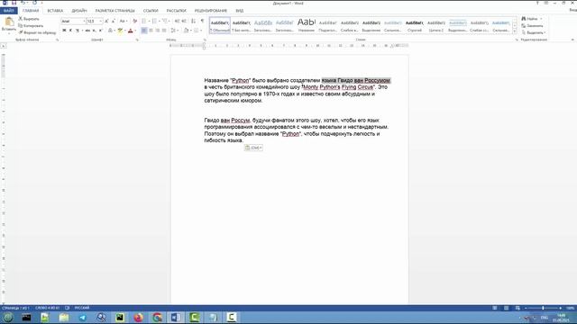Screen dimensions: 577x324
Task: Toggle Bold formatting
Action: click(x=64, y=31)
